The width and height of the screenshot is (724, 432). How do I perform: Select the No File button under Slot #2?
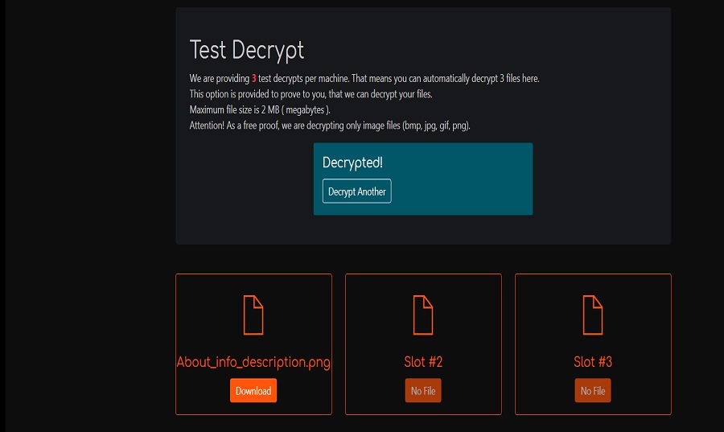pyautogui.click(x=423, y=390)
